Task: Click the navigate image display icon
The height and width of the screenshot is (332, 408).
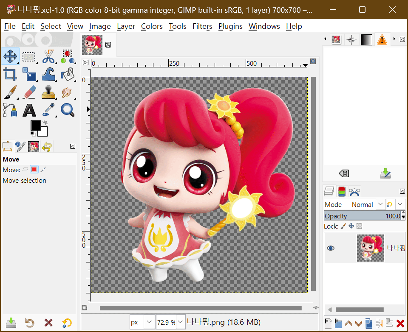Action: [316, 307]
